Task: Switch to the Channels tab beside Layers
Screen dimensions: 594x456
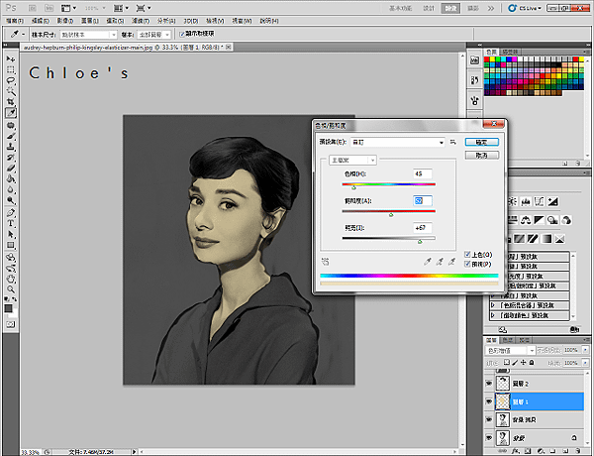Action: tap(508, 340)
